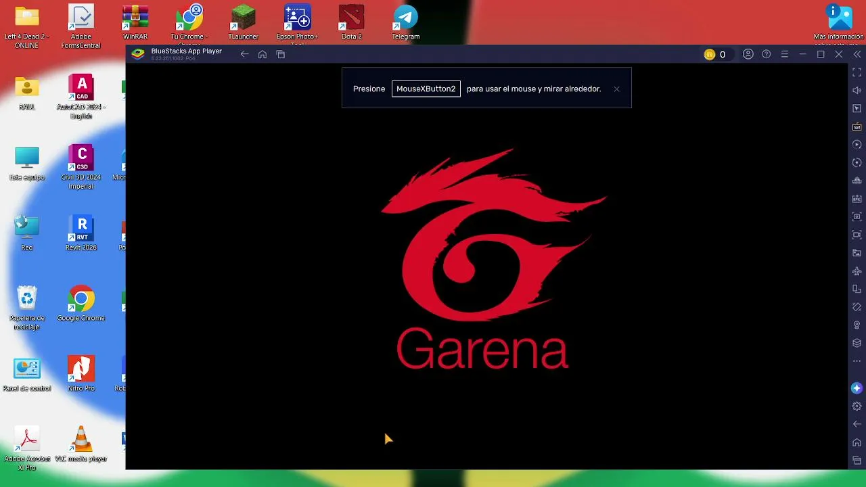Open the BlueStacks account profile
This screenshot has width=866, height=487.
[748, 54]
